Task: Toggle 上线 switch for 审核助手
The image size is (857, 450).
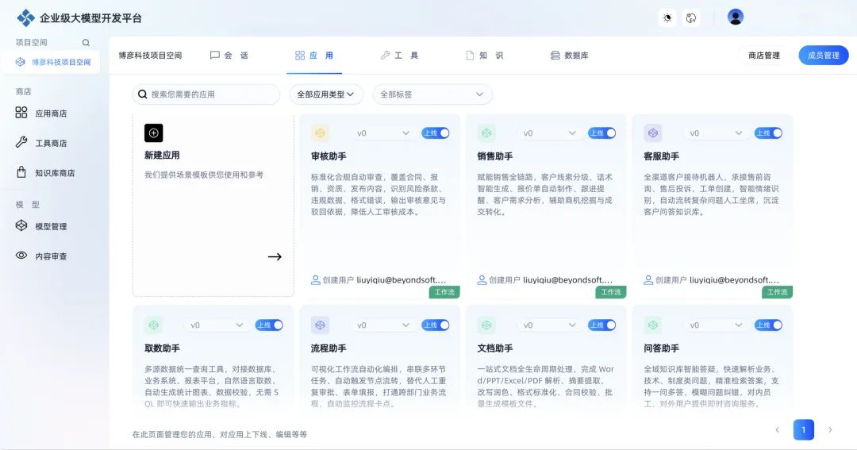Action: coord(435,133)
